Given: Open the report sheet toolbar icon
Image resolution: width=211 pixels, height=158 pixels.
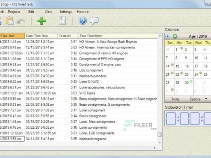Looking at the screenshot, I should click(62, 21).
